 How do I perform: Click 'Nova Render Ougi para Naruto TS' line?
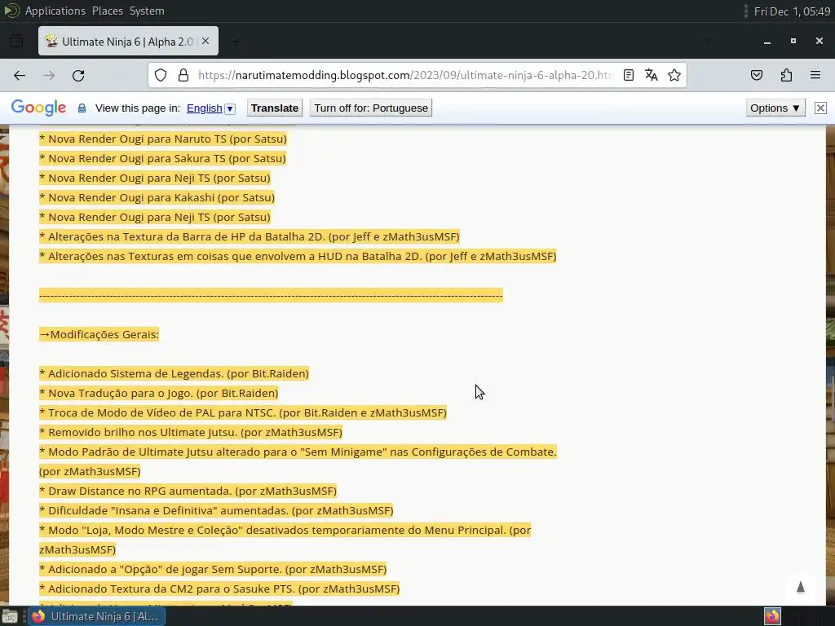pyautogui.click(x=163, y=139)
